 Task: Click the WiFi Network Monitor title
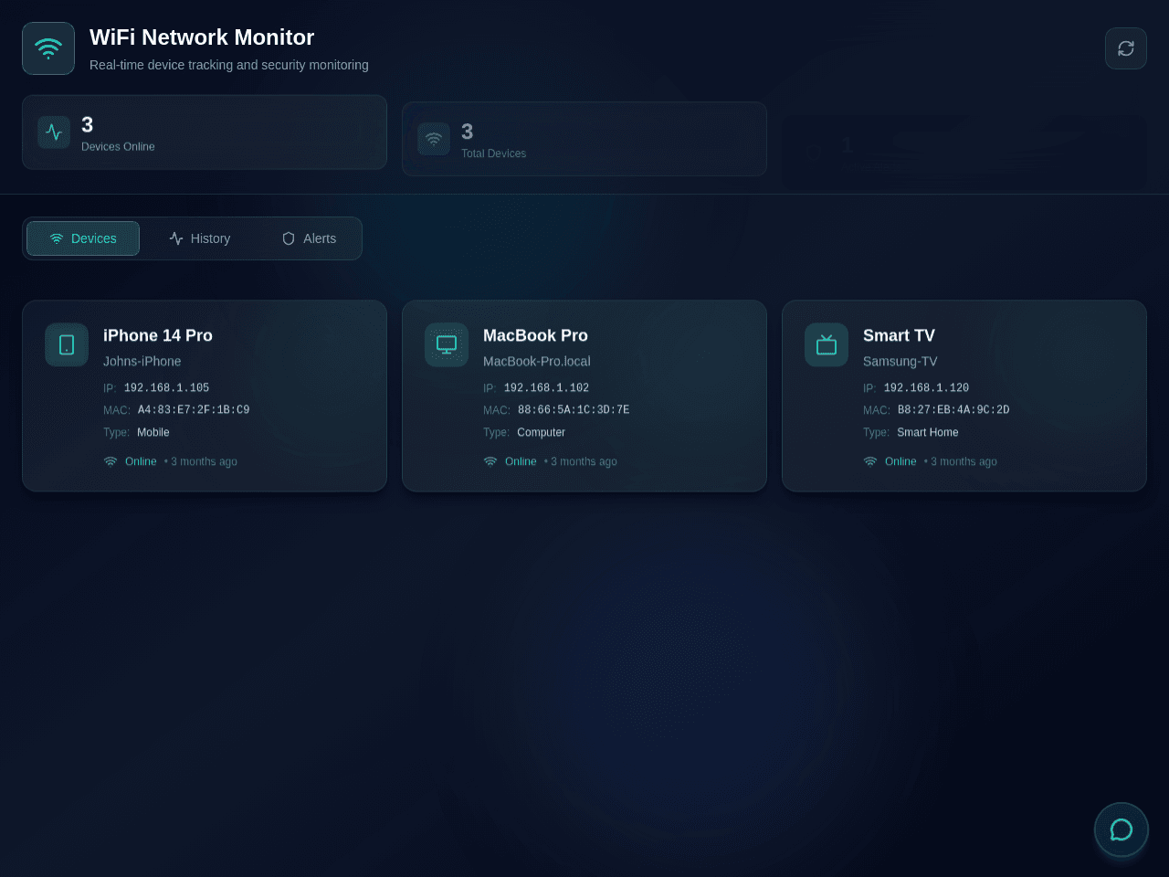point(202,37)
